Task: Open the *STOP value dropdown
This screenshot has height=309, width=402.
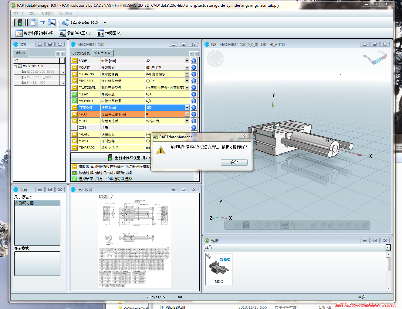Action: (187, 121)
